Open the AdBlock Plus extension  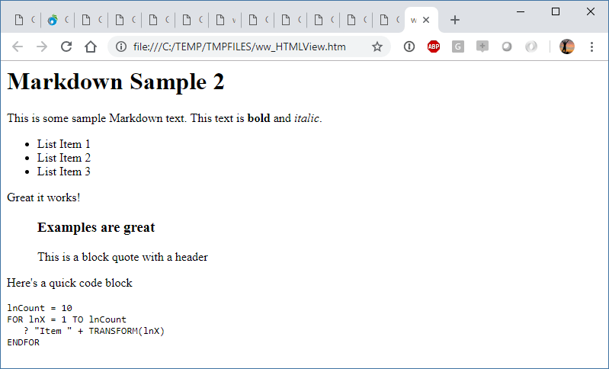coord(434,47)
